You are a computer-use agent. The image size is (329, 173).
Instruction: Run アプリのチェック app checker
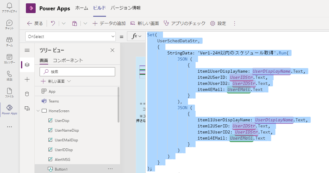point(184,23)
